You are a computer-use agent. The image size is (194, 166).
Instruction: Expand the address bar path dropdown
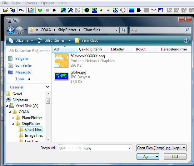tap(116, 30)
